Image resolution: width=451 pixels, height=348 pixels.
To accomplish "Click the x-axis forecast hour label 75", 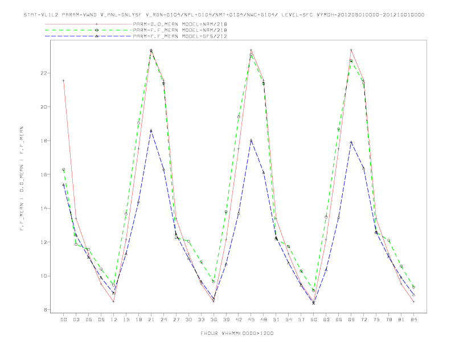I will 376,320.
